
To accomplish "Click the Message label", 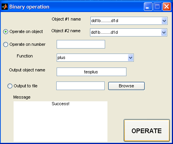I will (22, 97).
